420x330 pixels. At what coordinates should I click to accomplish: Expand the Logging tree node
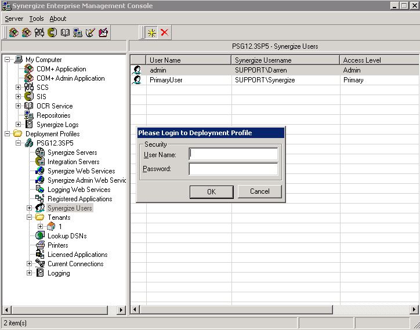pos(29,273)
